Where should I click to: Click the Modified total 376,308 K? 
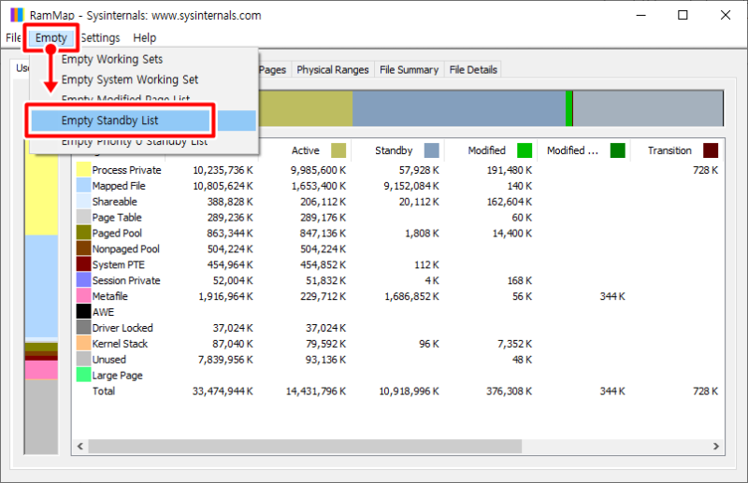509,391
